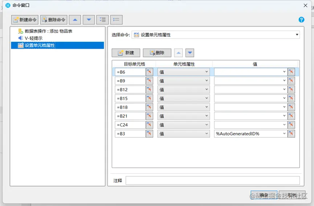Move selected command up in toolbar
The image size is (314, 206).
(x=75, y=20)
